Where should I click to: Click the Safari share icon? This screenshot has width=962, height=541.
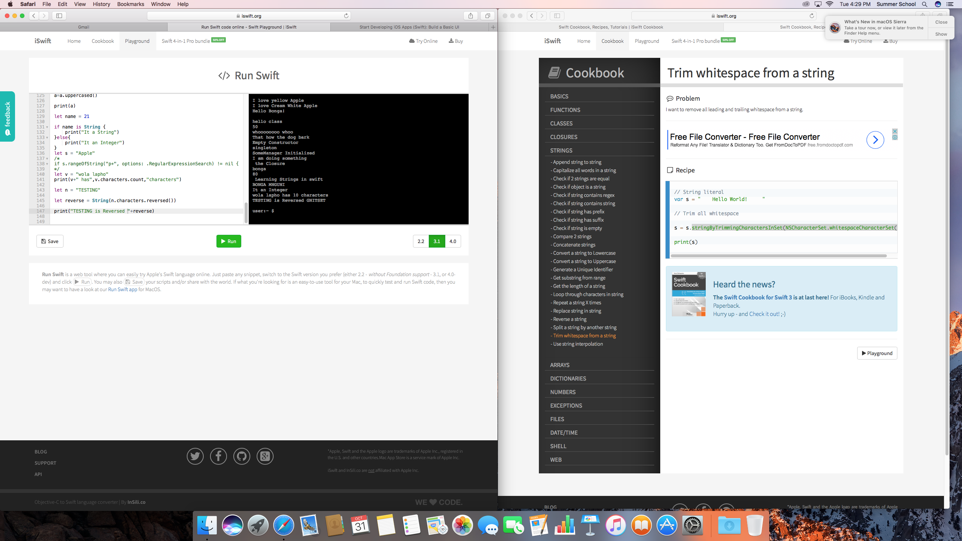tap(470, 16)
